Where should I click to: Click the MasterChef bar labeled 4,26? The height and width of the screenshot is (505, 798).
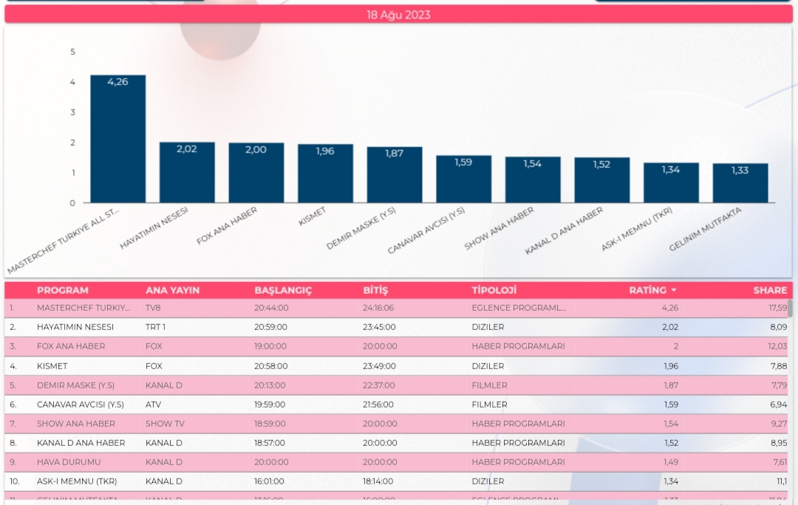pyautogui.click(x=118, y=139)
